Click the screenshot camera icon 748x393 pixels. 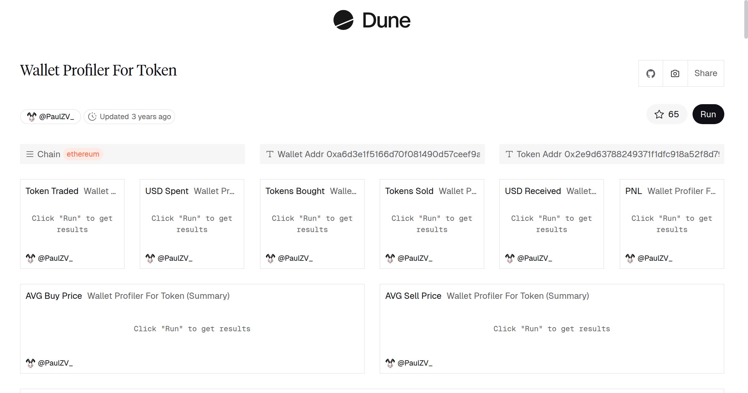coord(675,73)
